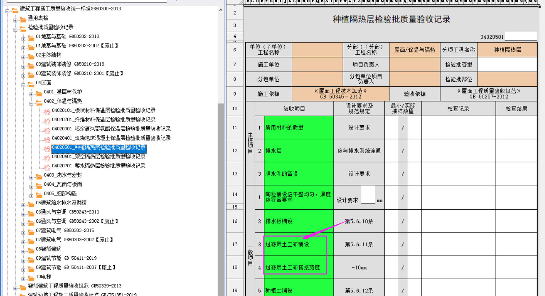This screenshot has width=545, height=296.
Task: Click the 陶粒铺设 thickness mm input box
Action: click(368, 195)
